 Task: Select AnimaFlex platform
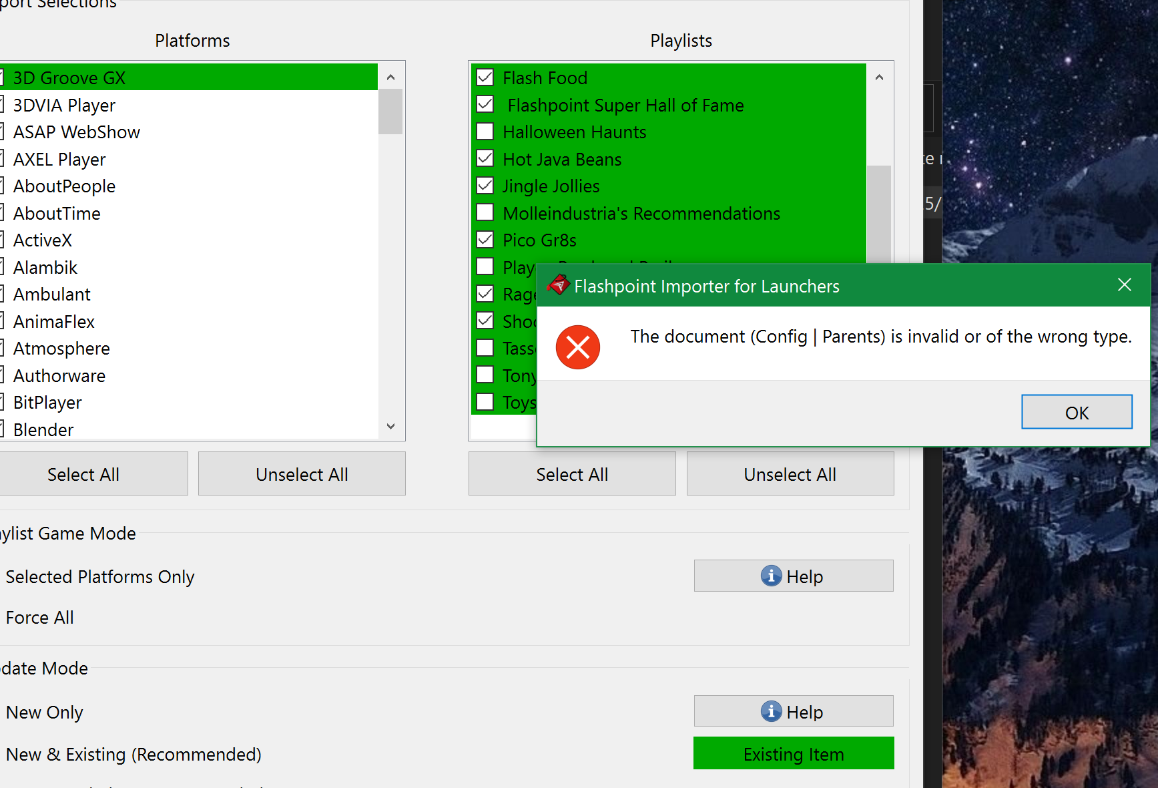click(189, 321)
